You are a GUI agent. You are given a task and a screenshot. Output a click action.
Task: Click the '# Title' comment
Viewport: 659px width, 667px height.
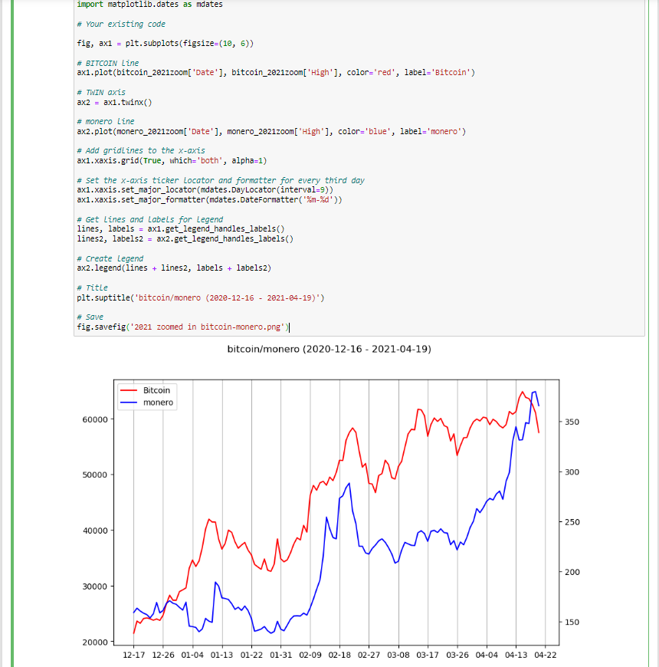(92, 288)
